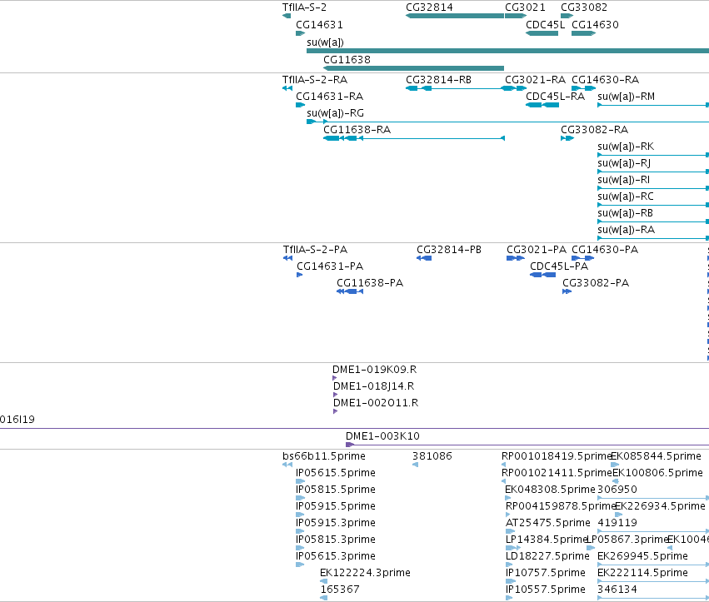Viewport: 709px width, 602px height.
Task: Select the EK048308.5prime EST label
Action: (550, 490)
